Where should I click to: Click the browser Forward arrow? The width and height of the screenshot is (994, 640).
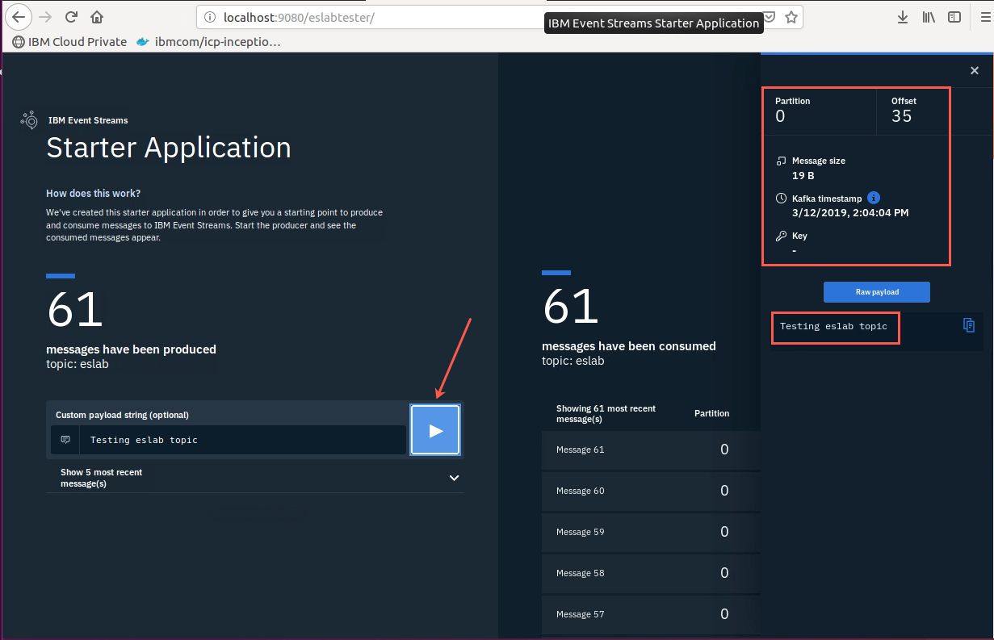45,17
